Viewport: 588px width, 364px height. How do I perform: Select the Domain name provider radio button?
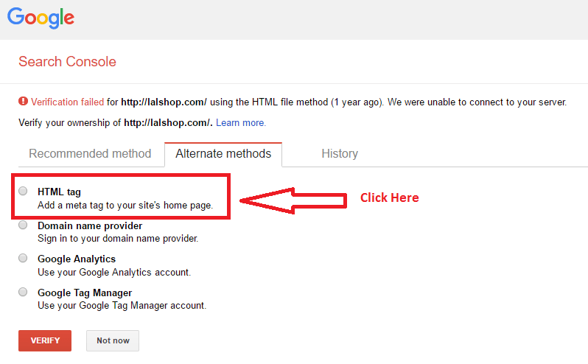tap(23, 225)
